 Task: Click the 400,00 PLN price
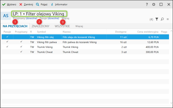click(152, 47)
